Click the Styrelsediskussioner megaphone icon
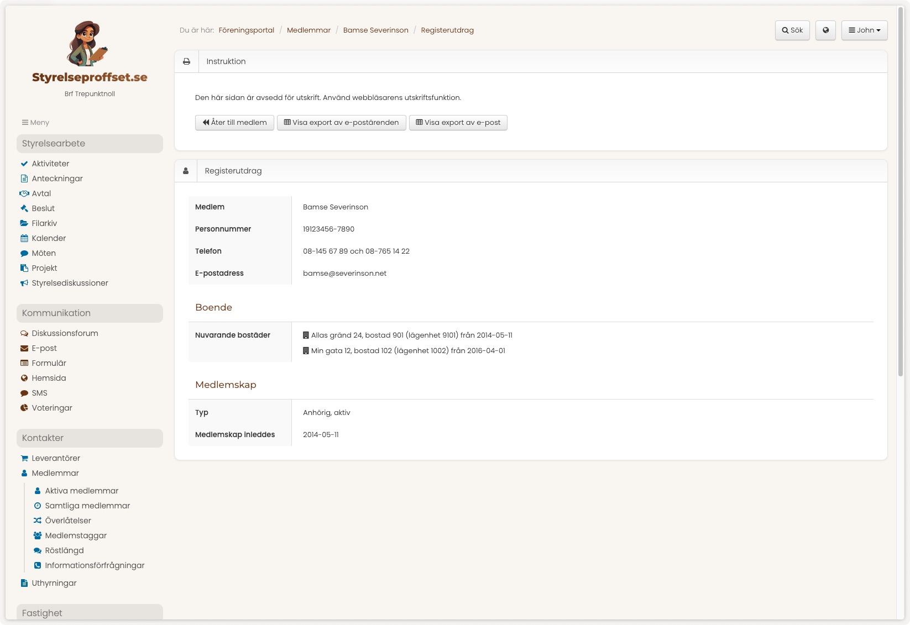The width and height of the screenshot is (910, 625). point(24,283)
